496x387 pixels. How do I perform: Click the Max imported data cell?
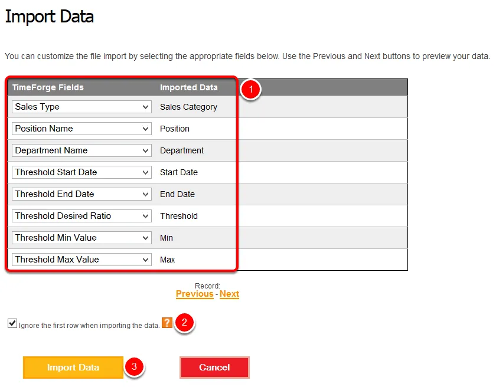click(x=167, y=260)
